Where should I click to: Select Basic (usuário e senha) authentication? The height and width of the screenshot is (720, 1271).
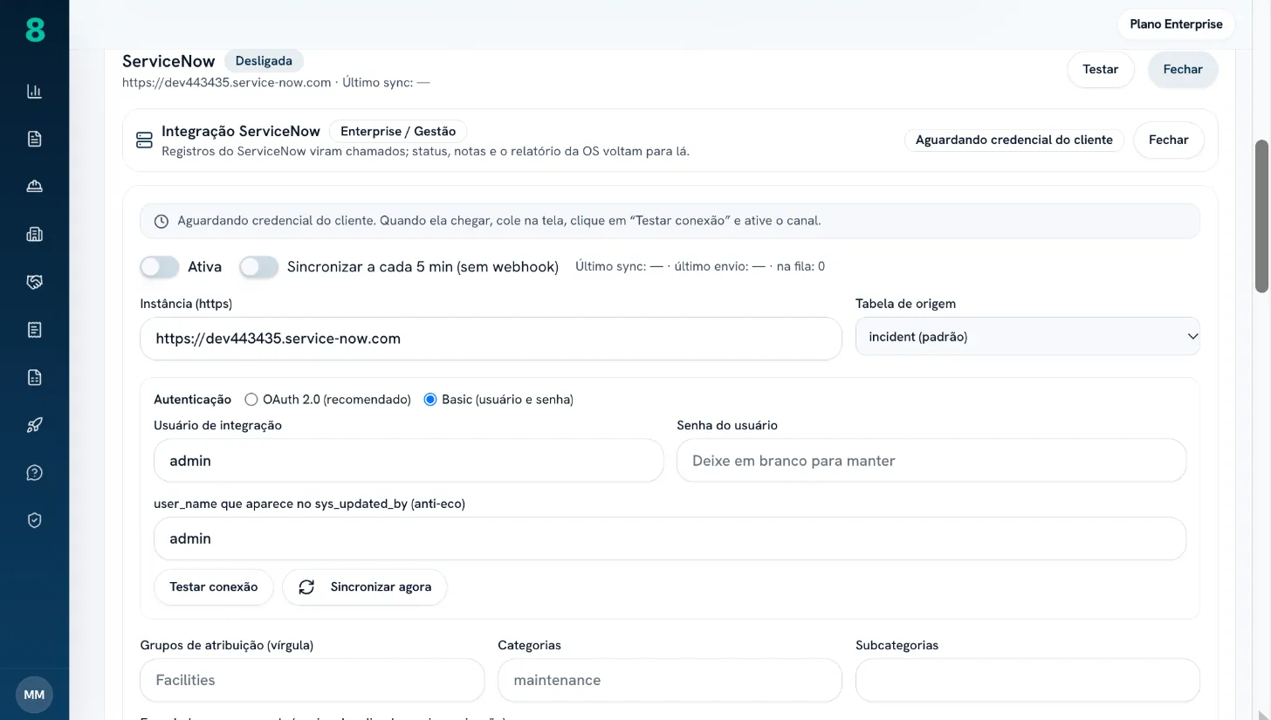click(x=429, y=400)
